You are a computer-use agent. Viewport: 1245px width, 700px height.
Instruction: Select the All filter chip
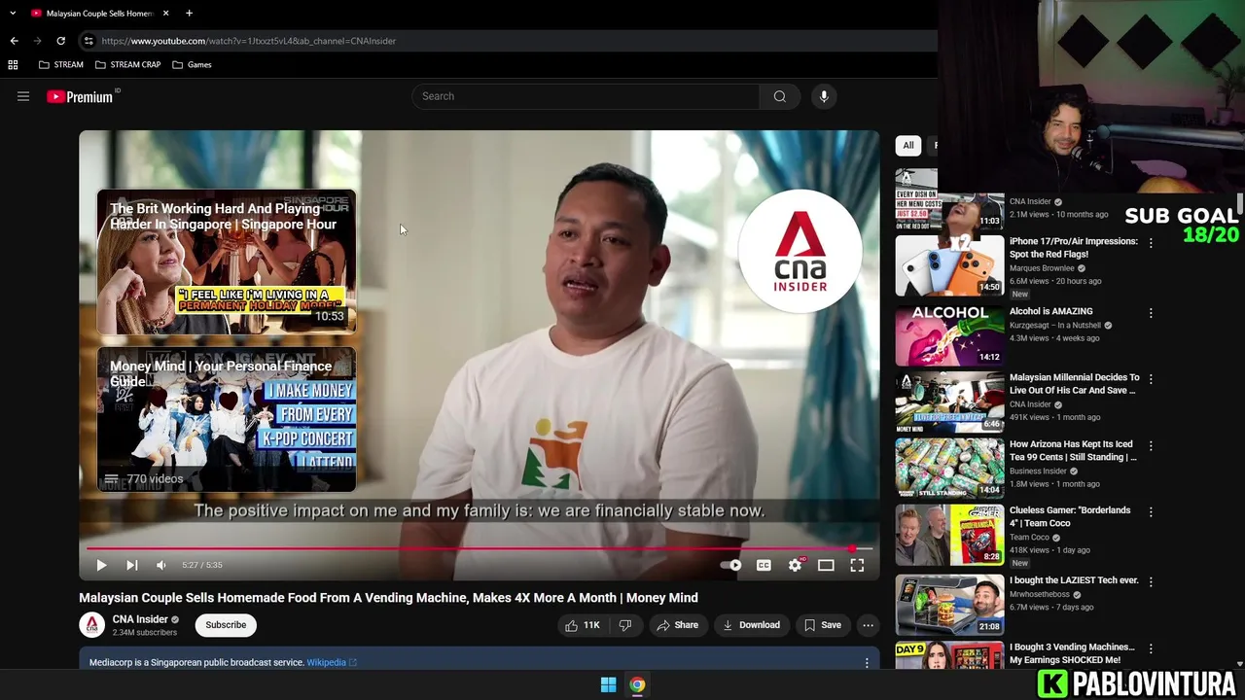pyautogui.click(x=908, y=146)
